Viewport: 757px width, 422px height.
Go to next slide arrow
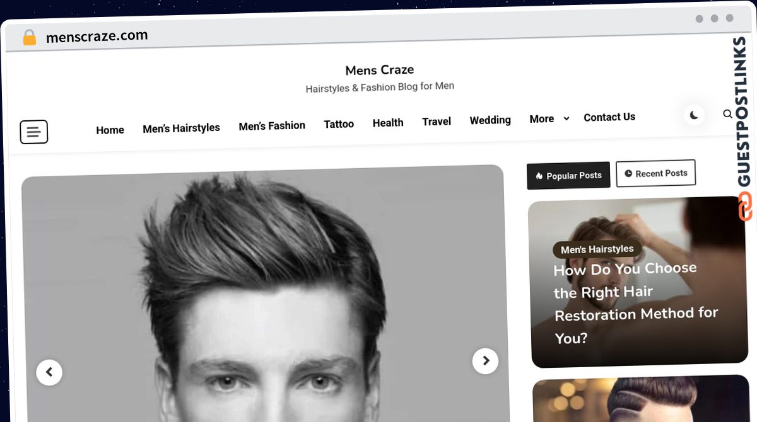pos(485,361)
